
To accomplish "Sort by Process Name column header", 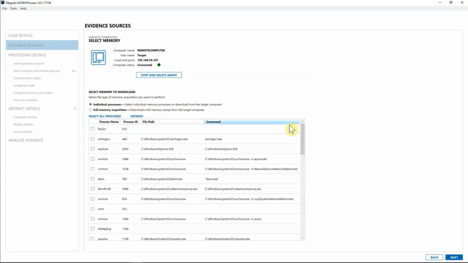I will tap(109, 121).
